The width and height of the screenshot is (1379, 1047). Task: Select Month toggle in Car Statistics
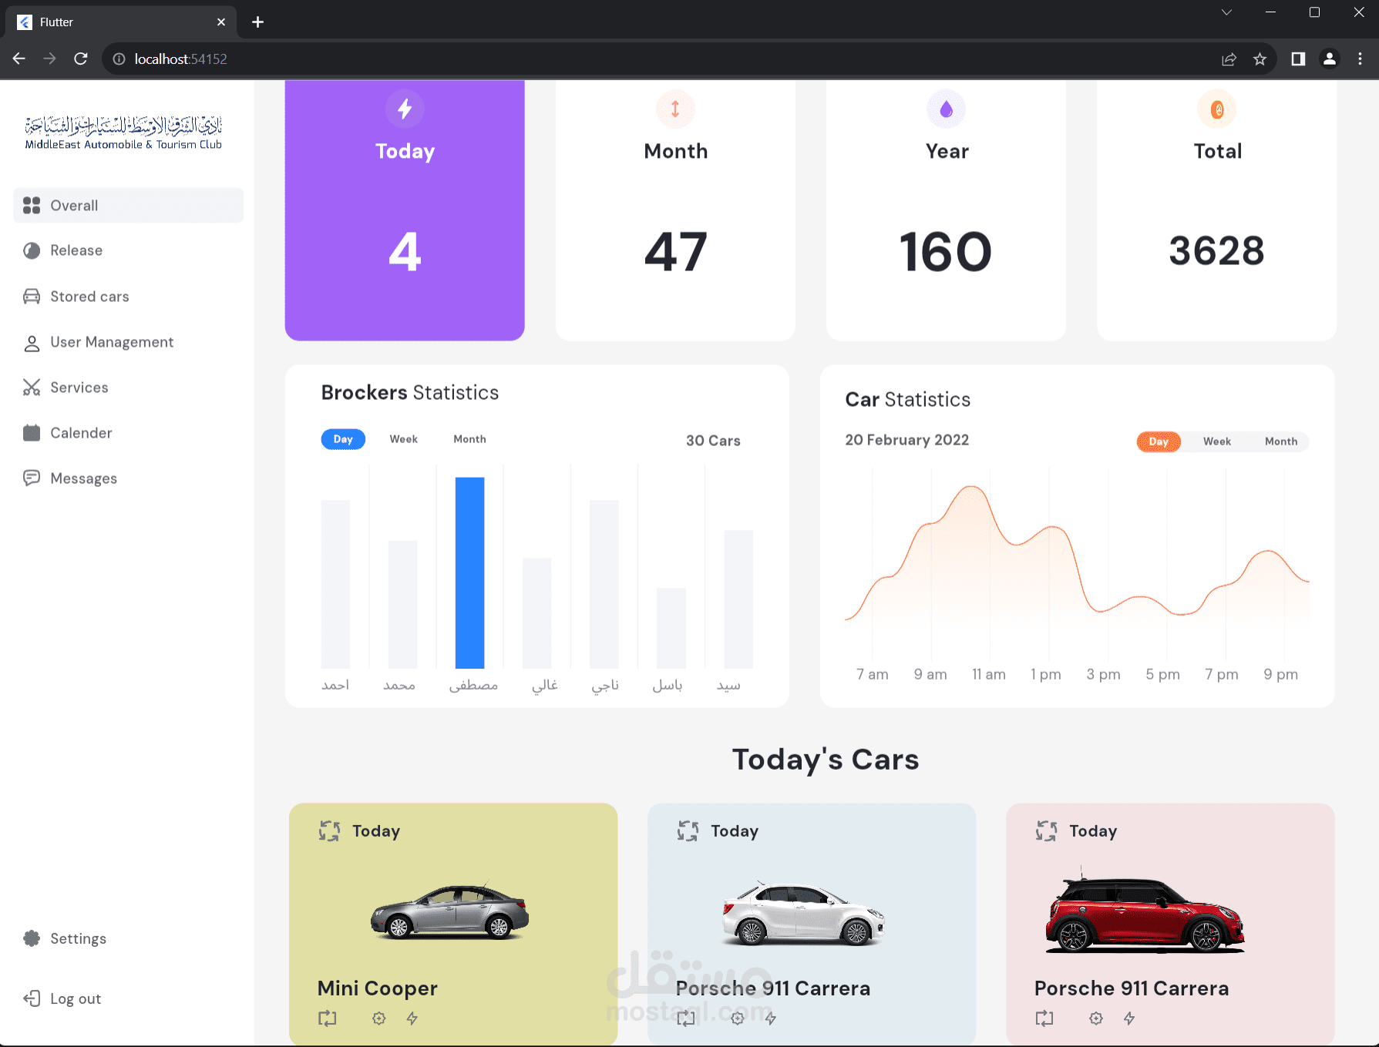pos(1281,441)
